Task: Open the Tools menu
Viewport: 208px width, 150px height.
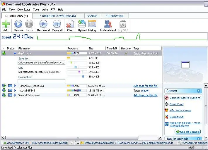Action: (x=36, y=10)
